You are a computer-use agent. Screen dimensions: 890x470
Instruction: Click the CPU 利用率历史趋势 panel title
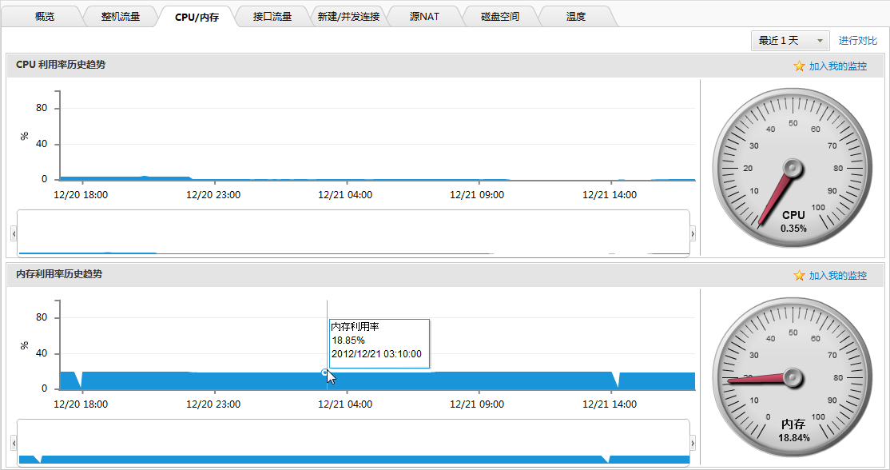tap(61, 65)
